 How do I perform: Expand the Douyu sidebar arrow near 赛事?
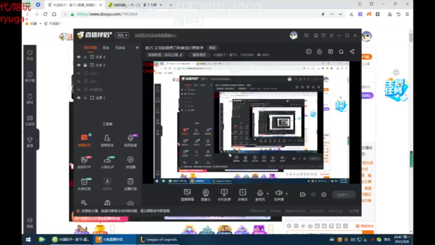coord(36,140)
